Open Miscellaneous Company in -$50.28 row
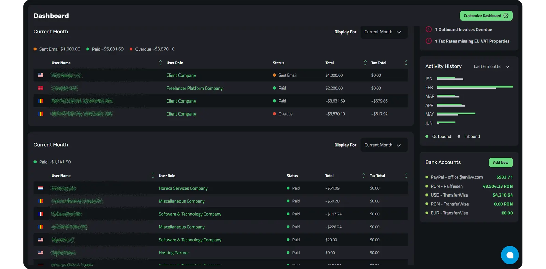546x269 pixels. [x=182, y=201]
